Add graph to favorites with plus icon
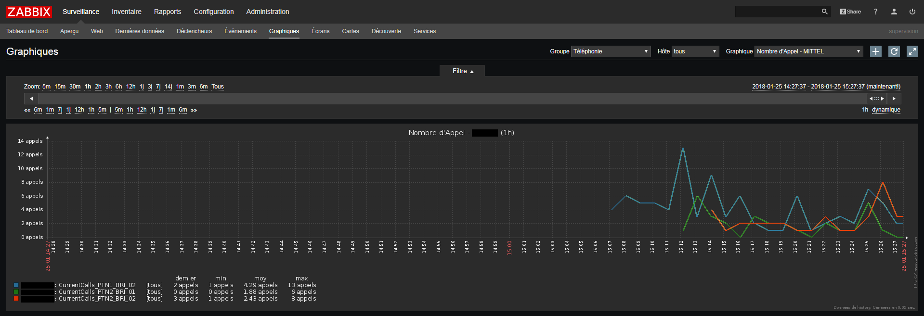 [875, 51]
